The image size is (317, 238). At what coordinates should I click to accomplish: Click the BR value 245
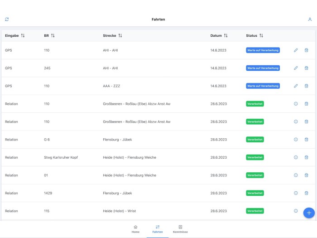pos(47,68)
